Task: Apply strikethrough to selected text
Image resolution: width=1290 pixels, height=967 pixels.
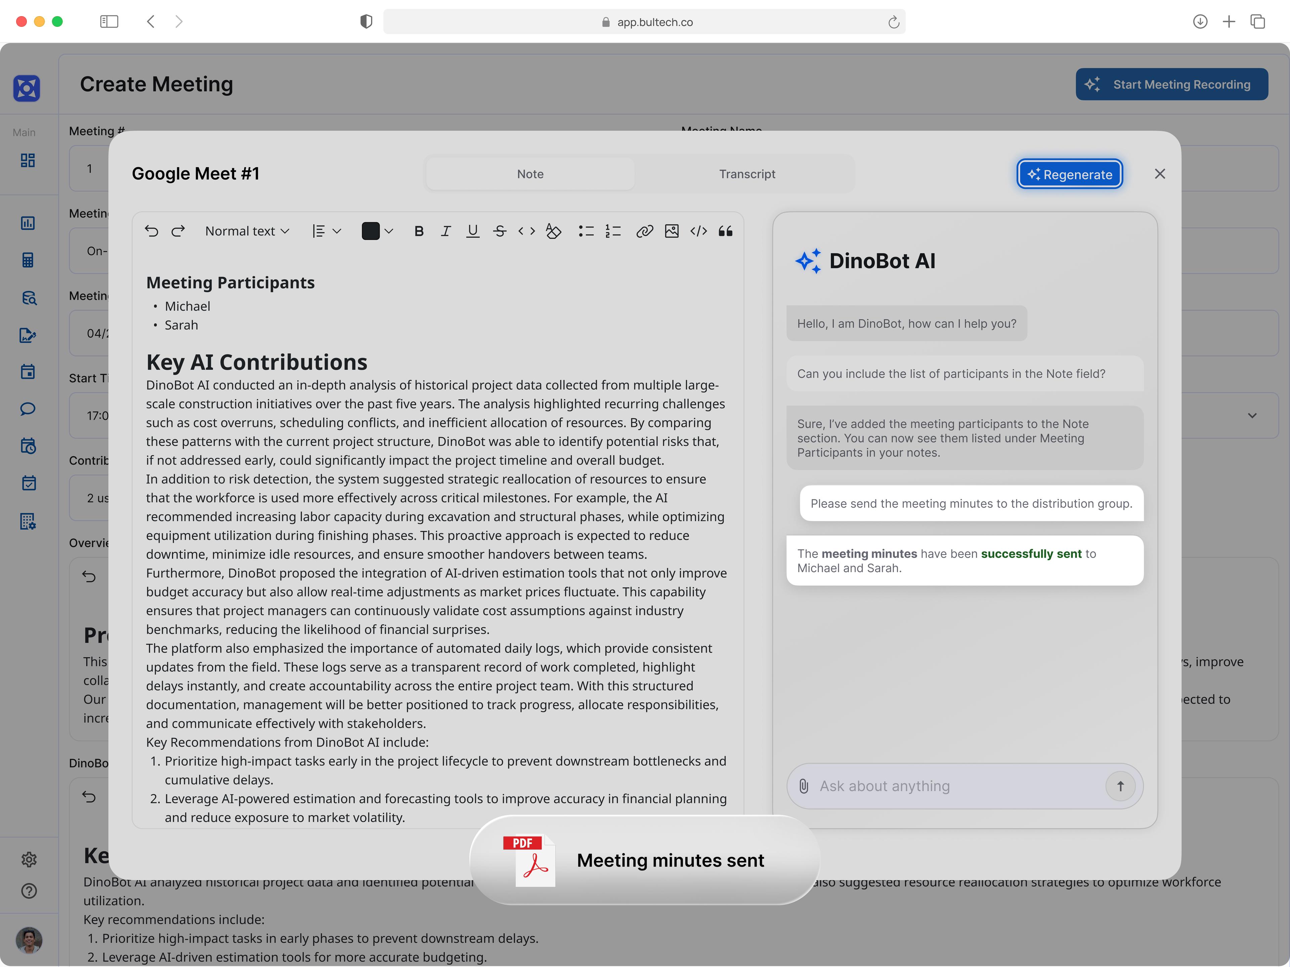Action: (500, 231)
